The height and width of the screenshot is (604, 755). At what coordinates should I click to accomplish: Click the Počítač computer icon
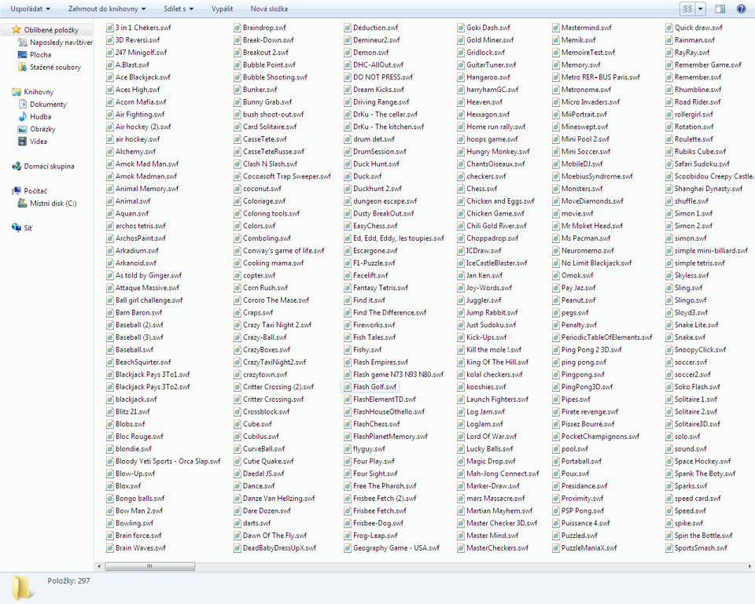17,191
